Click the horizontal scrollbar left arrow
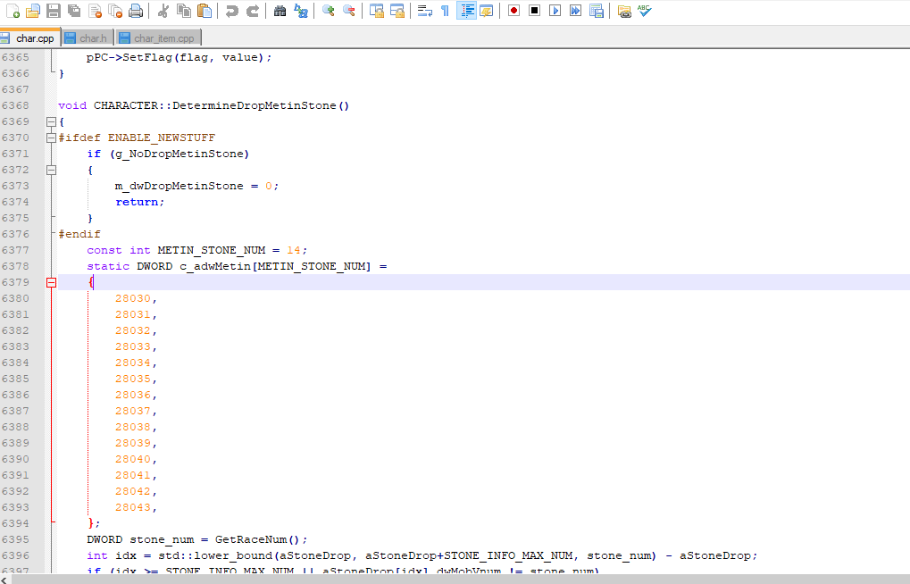910x584 pixels. 4,580
